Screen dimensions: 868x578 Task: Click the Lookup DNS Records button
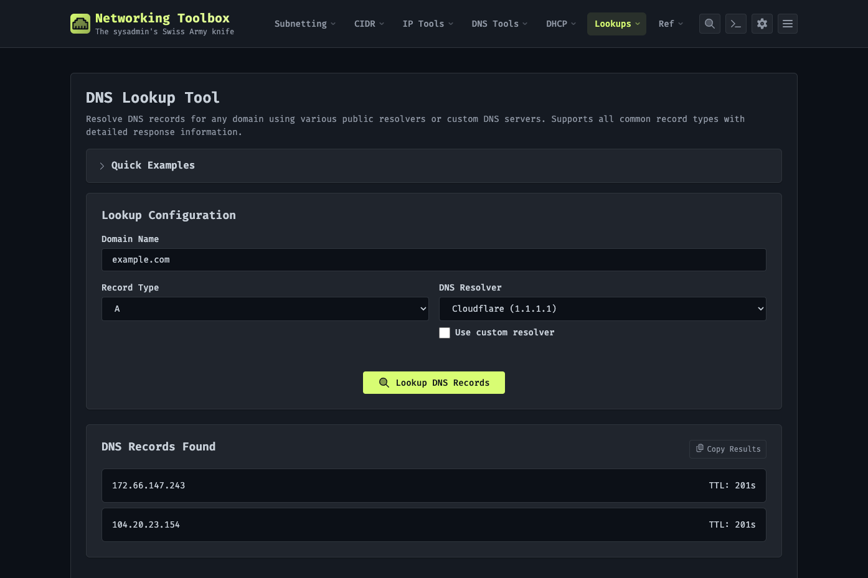[x=434, y=383]
